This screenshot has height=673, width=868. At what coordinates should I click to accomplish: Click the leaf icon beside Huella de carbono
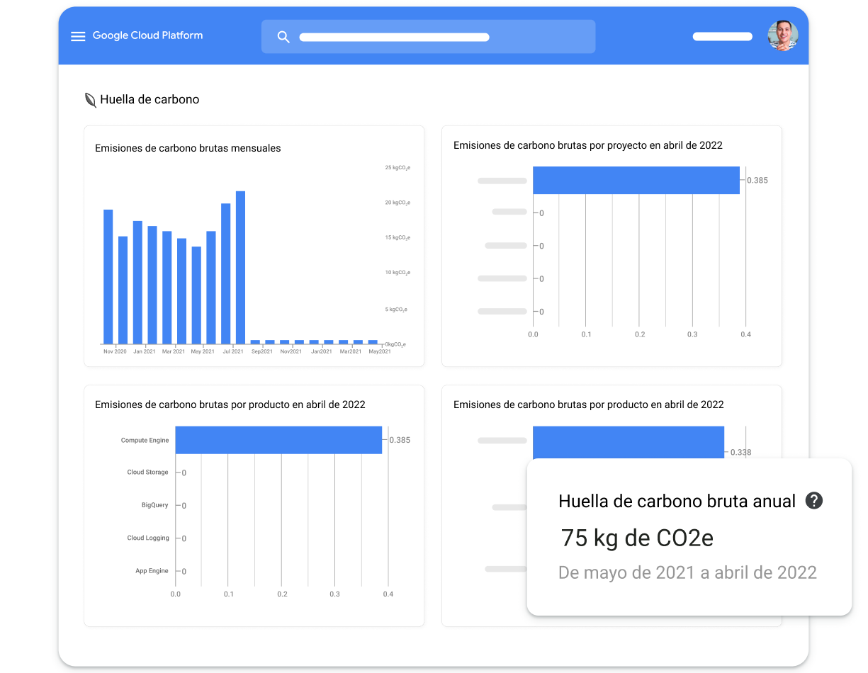pos(91,100)
